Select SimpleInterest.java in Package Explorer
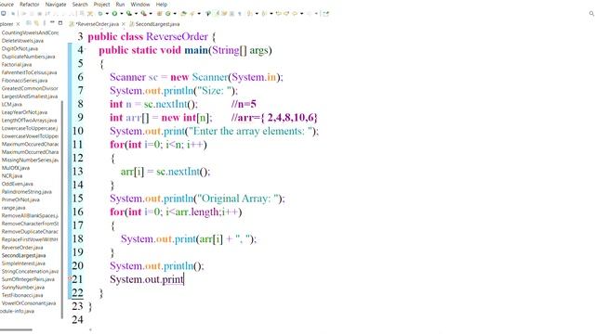 coord(23,263)
